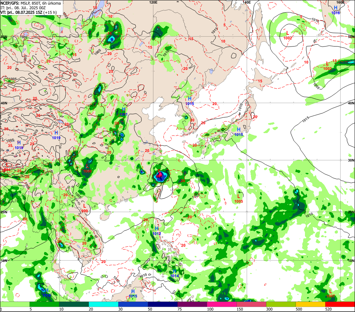The width and height of the screenshot is (355, 312).
Task: Click the legend value '100'
Action: pyautogui.click(x=210, y=309)
